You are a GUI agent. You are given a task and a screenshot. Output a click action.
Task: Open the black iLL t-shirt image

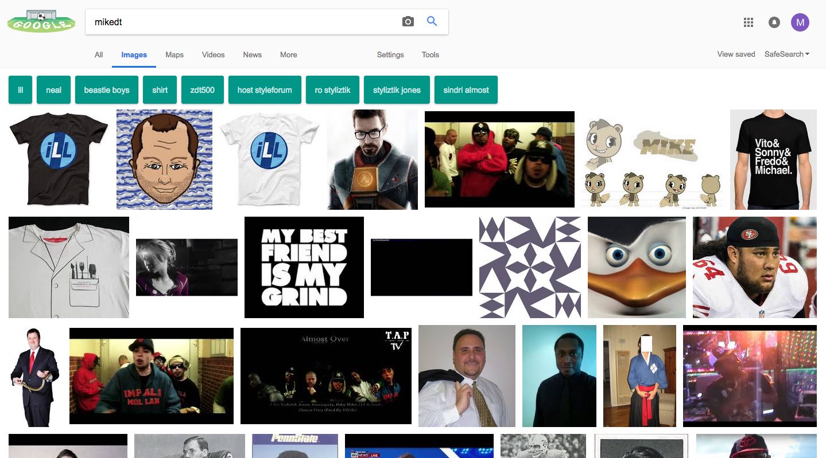coord(58,159)
